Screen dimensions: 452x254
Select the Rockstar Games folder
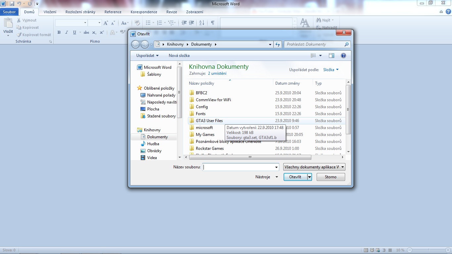(210, 148)
